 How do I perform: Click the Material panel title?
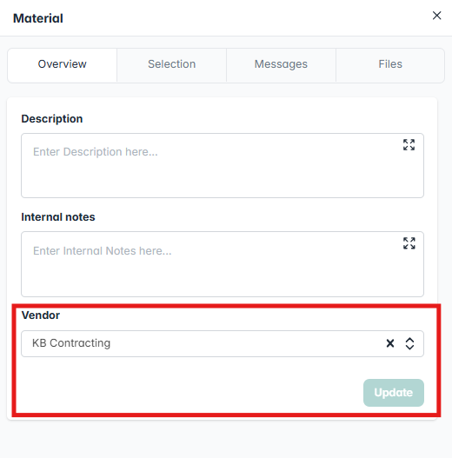point(38,18)
